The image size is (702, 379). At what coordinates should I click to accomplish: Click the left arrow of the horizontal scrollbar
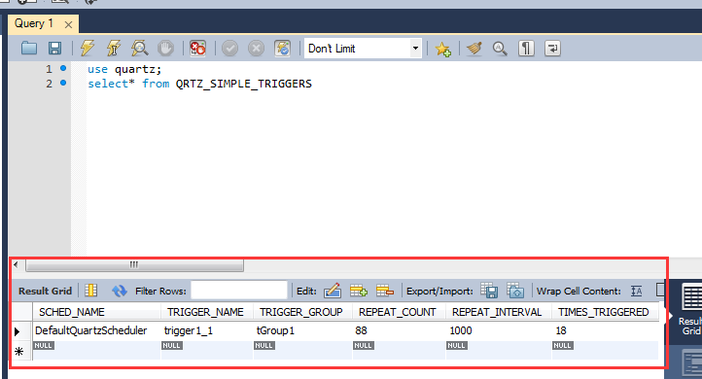(x=16, y=265)
